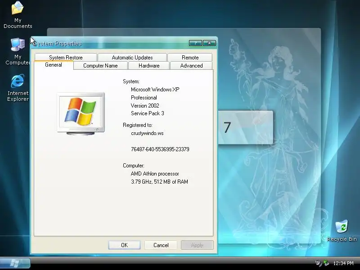Click the "7" panel on the wallpaper window
This screenshot has width=360, height=270.
245,127
